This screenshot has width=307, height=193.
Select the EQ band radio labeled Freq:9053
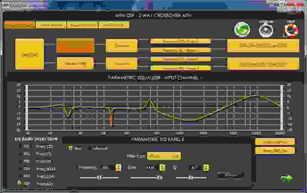tap(20, 168)
